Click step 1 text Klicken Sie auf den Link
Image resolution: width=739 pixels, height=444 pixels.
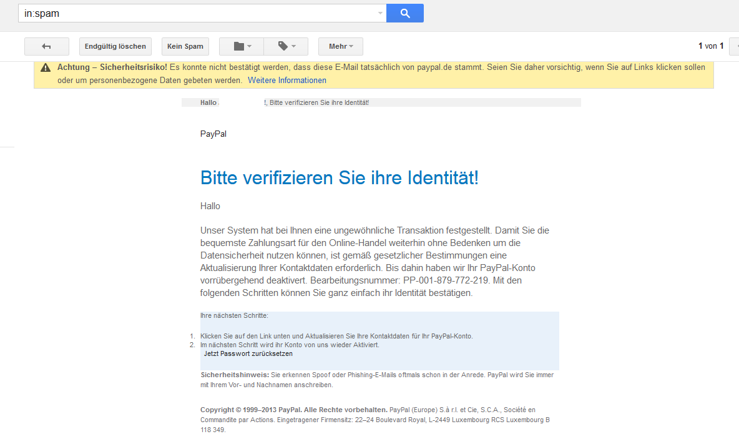coord(336,336)
